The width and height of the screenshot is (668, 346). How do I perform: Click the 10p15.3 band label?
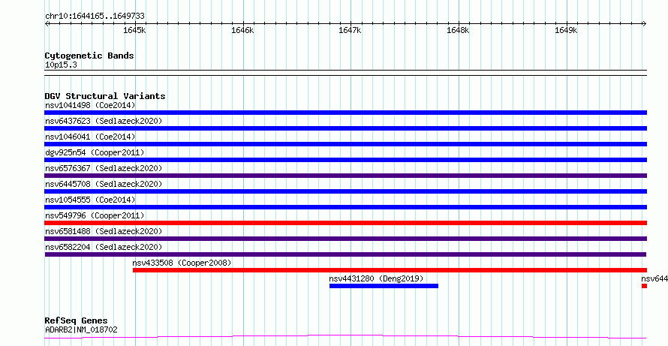[x=61, y=65]
